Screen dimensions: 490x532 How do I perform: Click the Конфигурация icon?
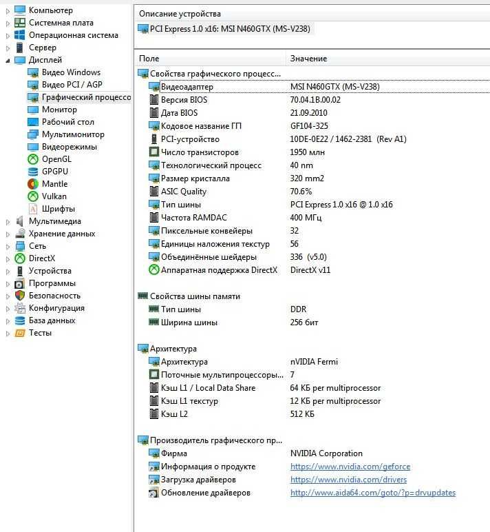click(20, 308)
